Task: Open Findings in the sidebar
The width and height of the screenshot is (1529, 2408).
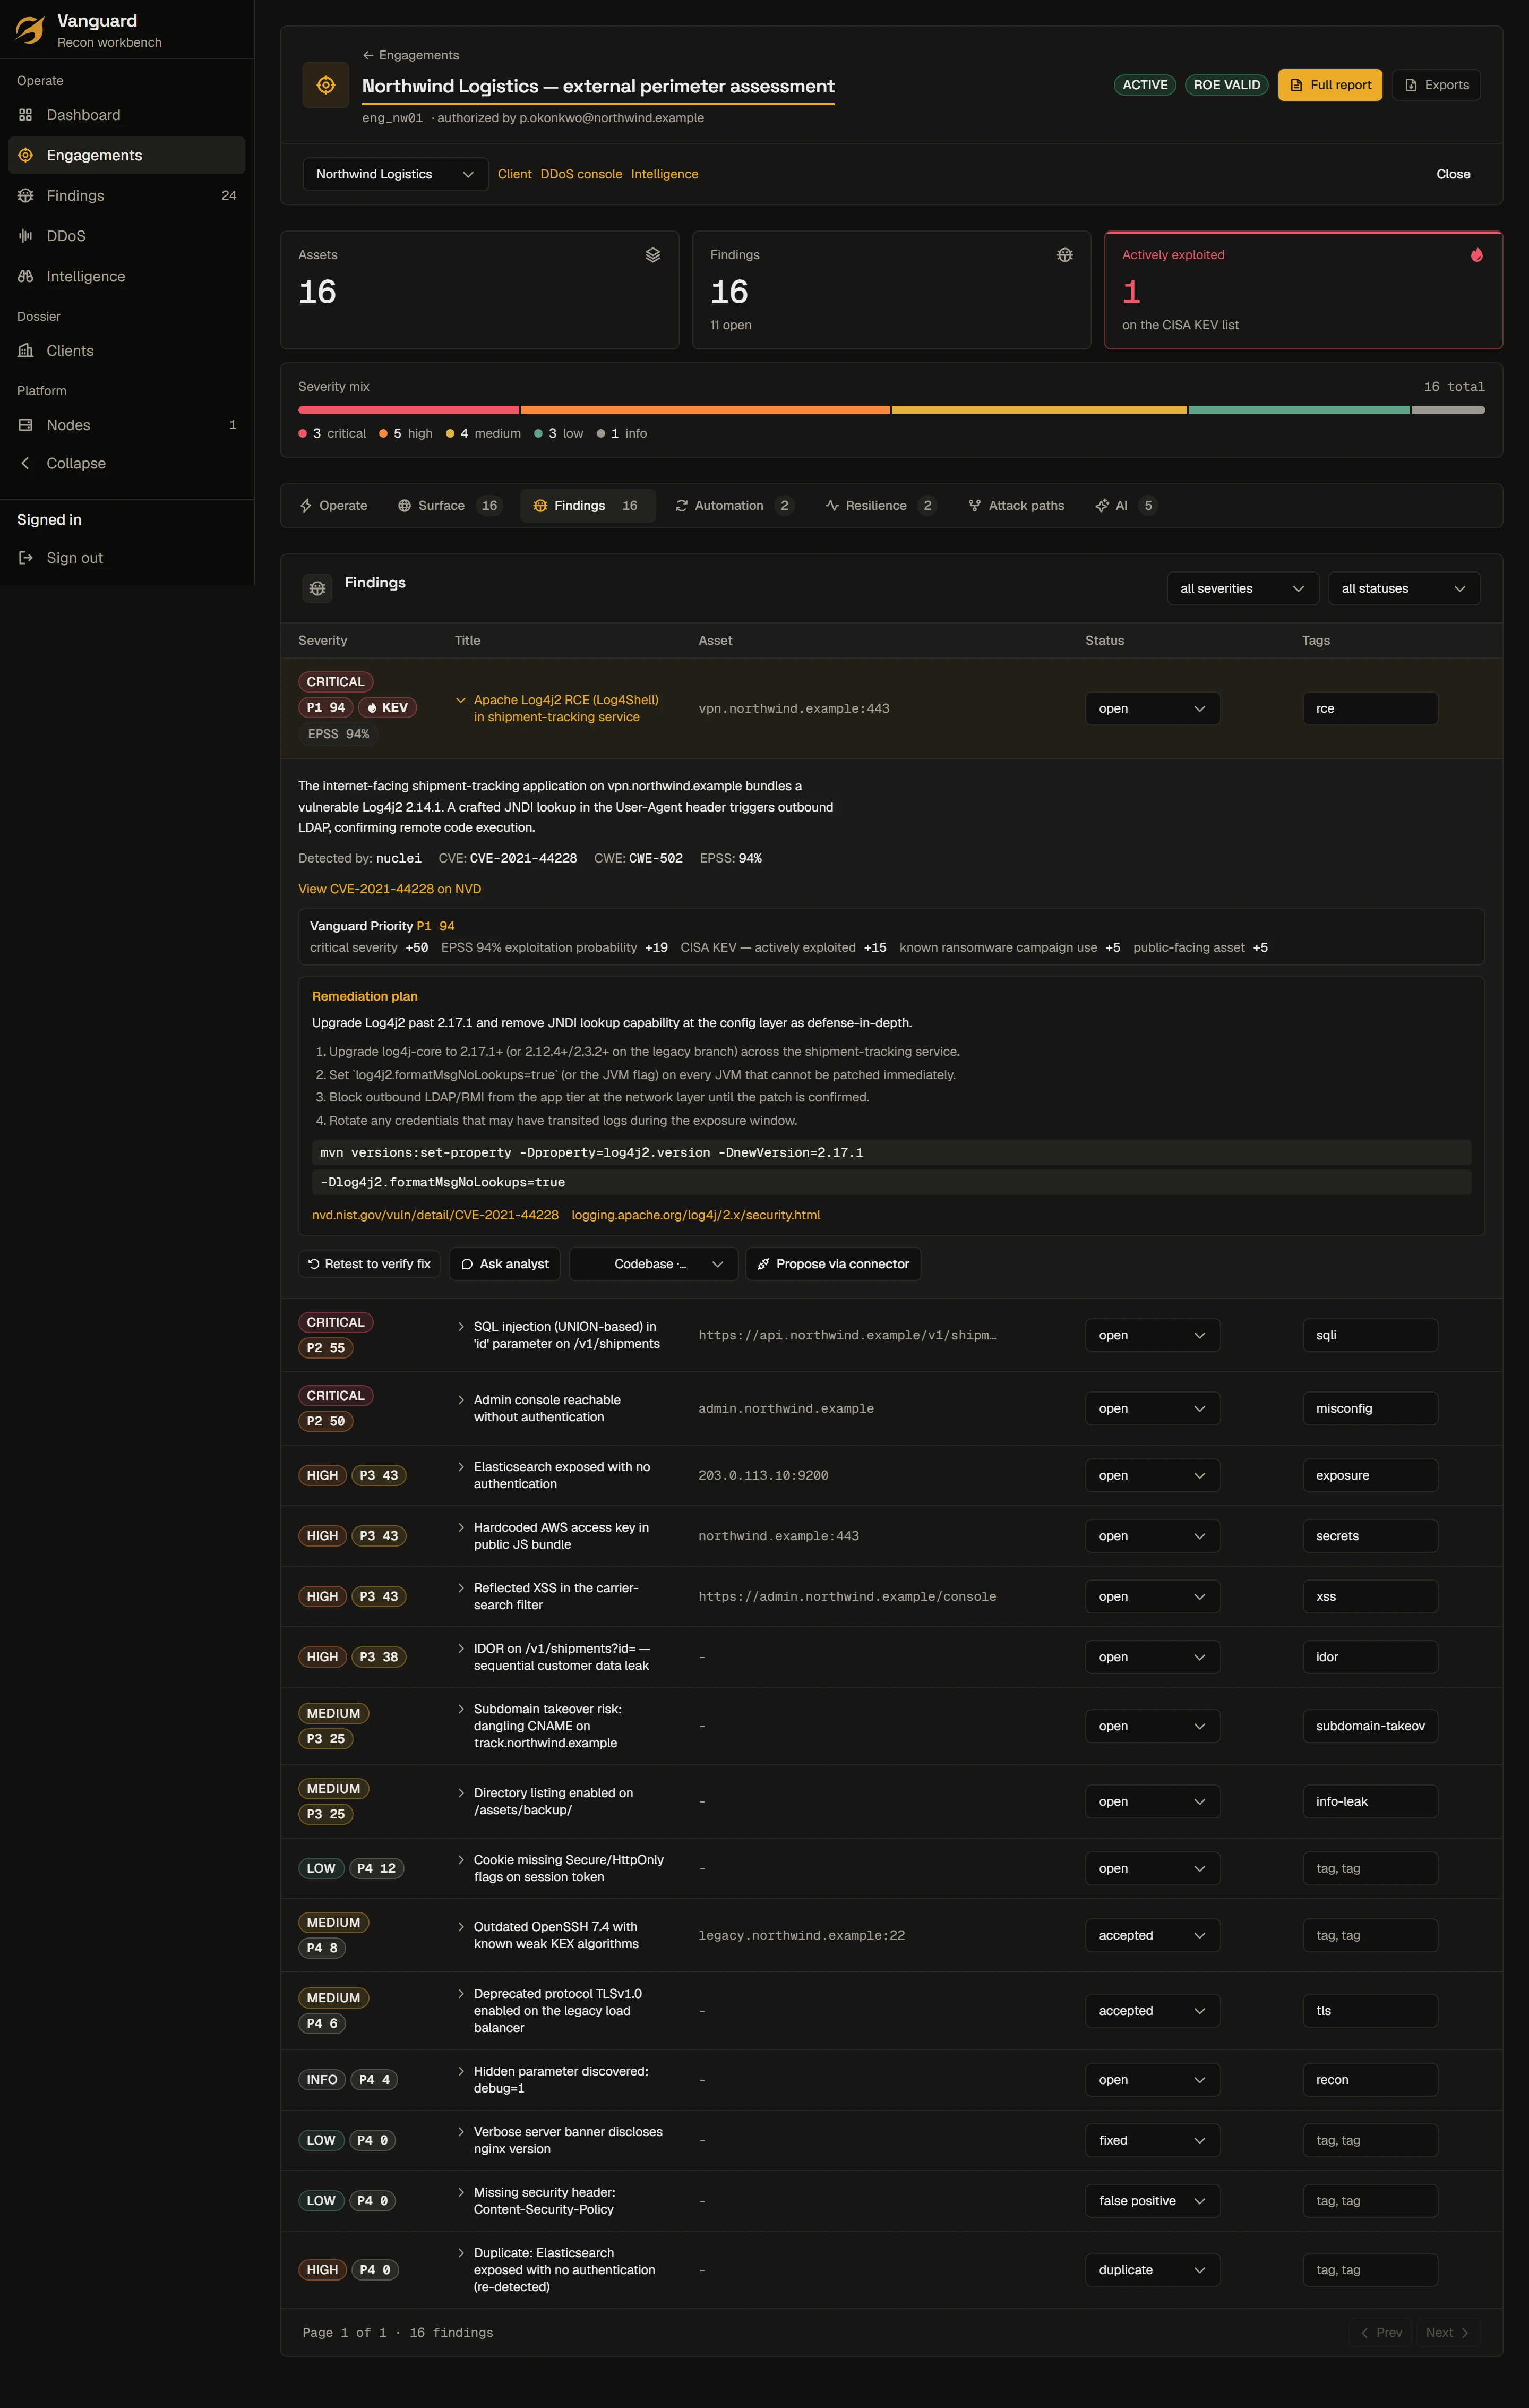Action: coord(127,195)
